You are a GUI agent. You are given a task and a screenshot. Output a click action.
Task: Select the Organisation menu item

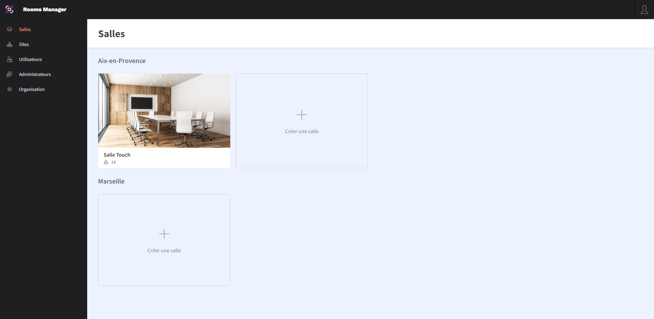click(32, 90)
